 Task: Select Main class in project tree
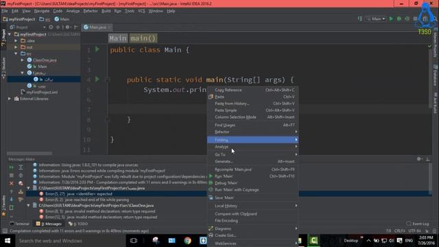[x=42, y=67]
